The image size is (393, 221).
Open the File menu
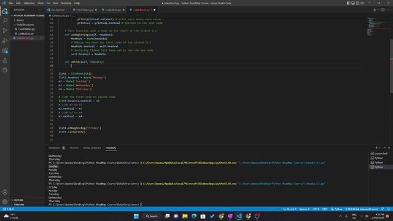click(x=10, y=3)
